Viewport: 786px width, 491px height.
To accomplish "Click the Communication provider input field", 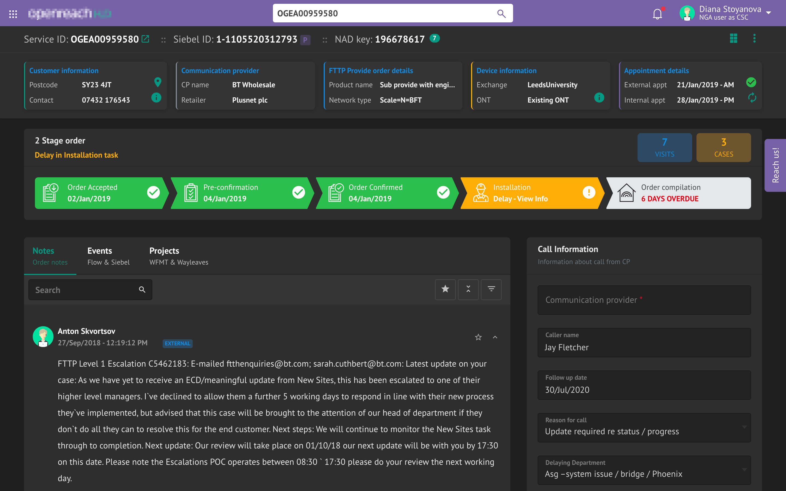I will click(x=644, y=300).
